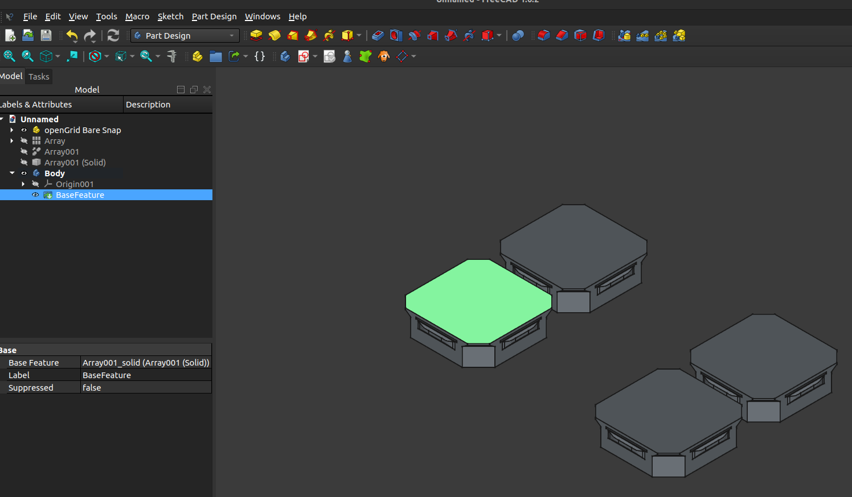Click the Refresh recompute icon

(113, 35)
